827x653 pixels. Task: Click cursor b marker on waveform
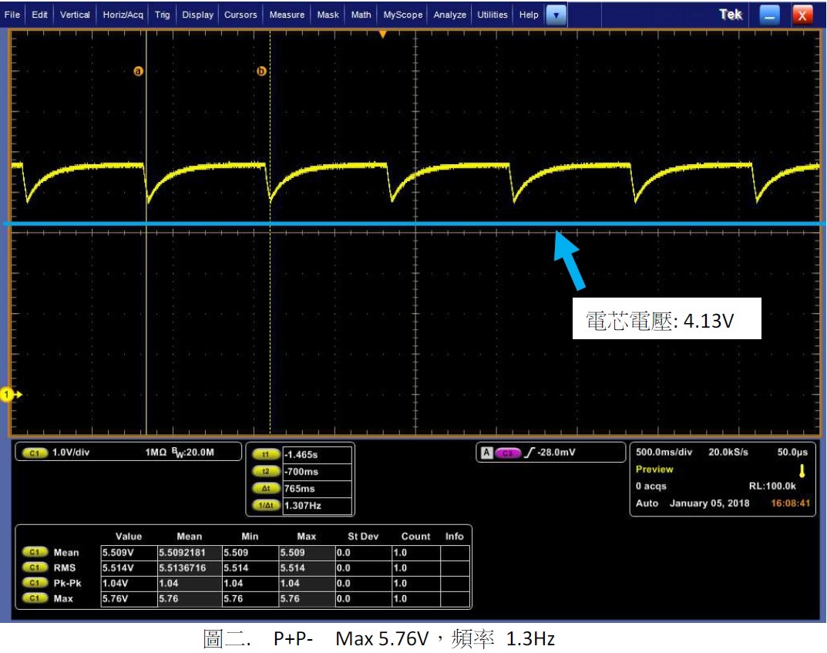pyautogui.click(x=261, y=71)
